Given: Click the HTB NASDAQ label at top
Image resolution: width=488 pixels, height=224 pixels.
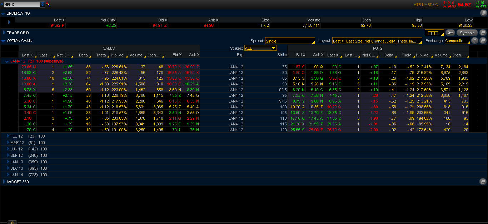Looking at the screenshot, I should 426,5.
